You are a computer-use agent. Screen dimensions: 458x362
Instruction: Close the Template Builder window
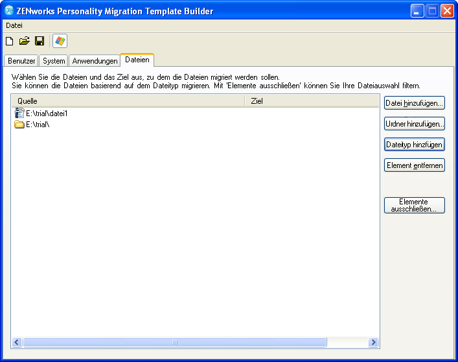(x=447, y=11)
